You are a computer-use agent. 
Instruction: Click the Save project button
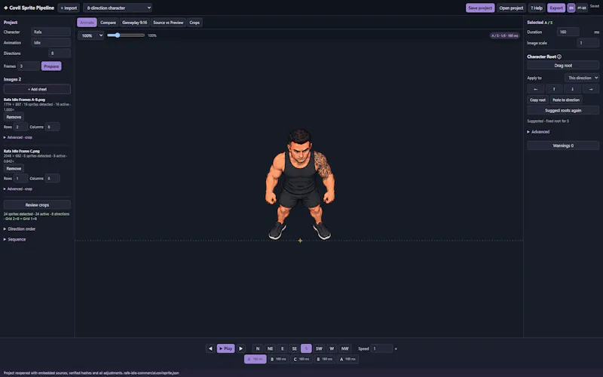480,8
